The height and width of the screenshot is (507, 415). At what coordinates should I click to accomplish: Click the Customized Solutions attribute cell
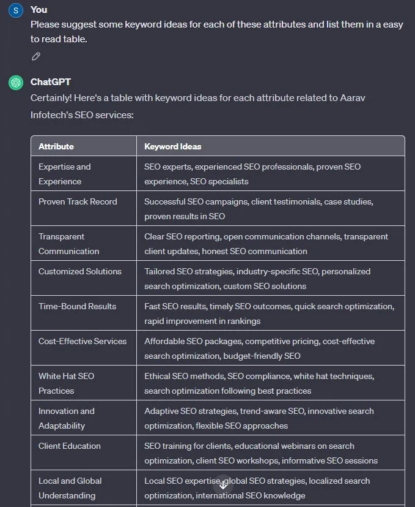click(x=84, y=279)
